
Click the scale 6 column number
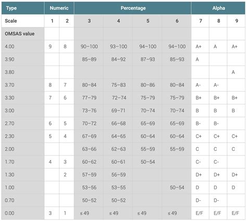click(x=177, y=21)
